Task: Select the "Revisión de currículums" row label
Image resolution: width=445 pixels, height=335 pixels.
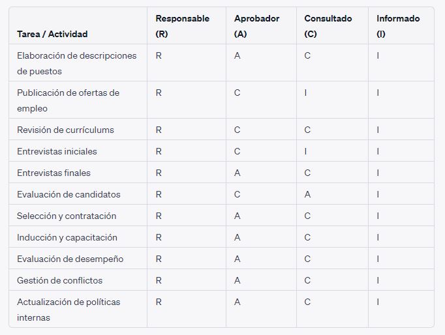Action: (x=65, y=130)
